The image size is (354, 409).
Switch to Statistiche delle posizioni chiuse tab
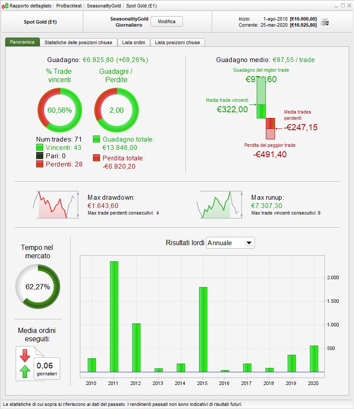tap(78, 42)
